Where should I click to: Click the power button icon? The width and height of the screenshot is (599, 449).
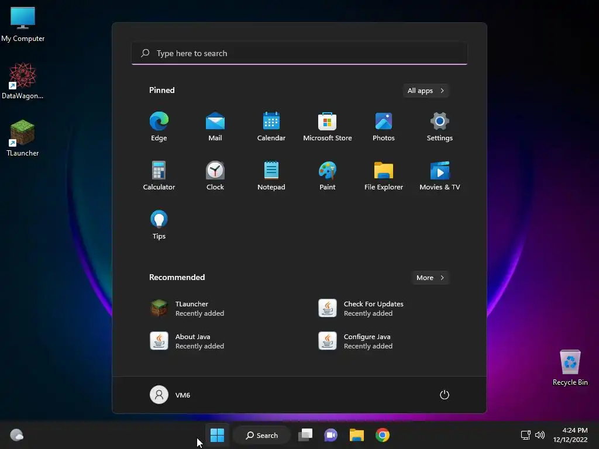445,395
